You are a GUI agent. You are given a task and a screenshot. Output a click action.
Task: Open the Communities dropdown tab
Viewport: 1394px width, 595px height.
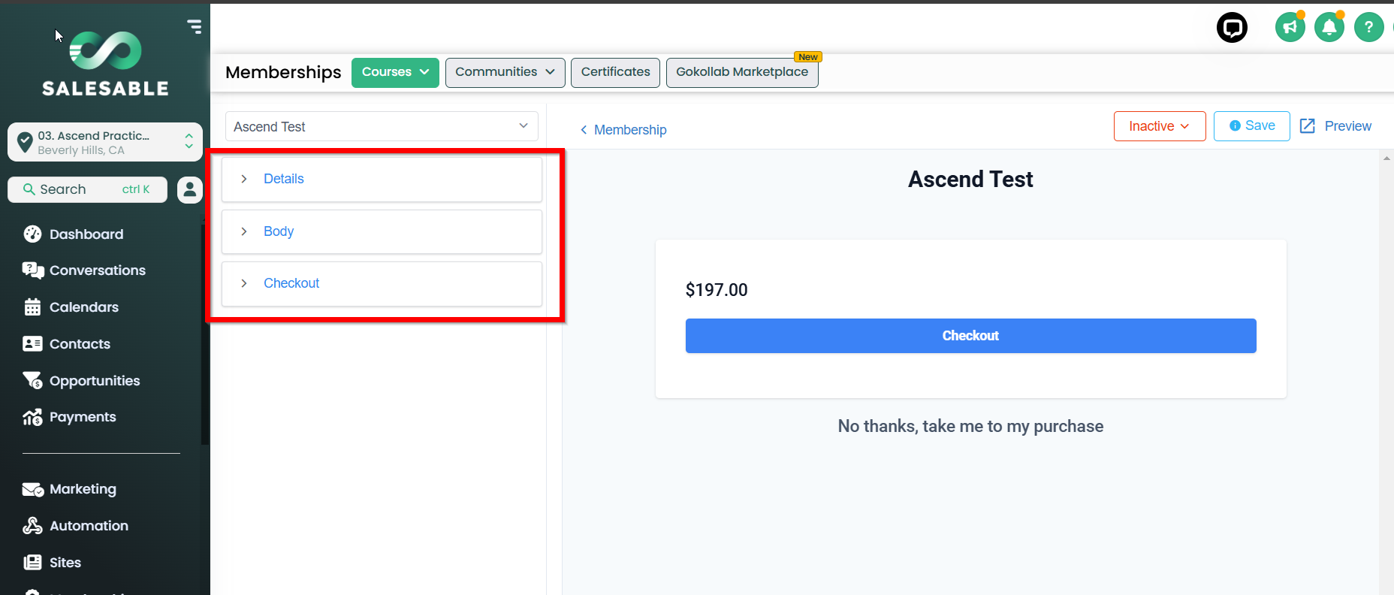pos(505,73)
